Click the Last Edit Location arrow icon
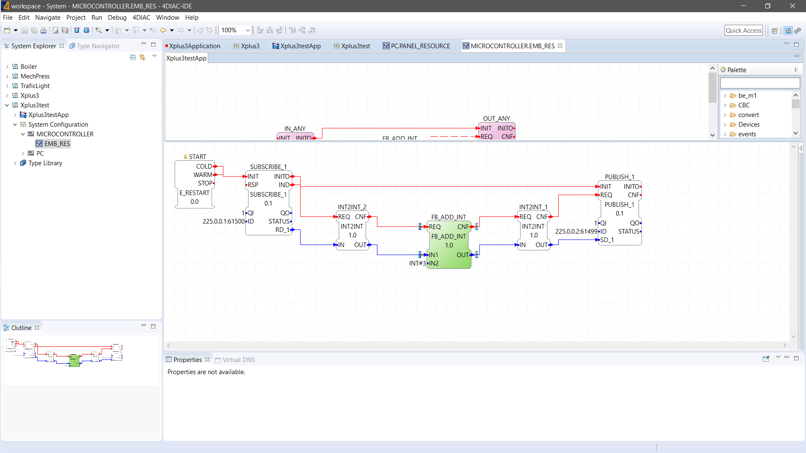Viewport: 806px width, 453px height. pos(153,30)
